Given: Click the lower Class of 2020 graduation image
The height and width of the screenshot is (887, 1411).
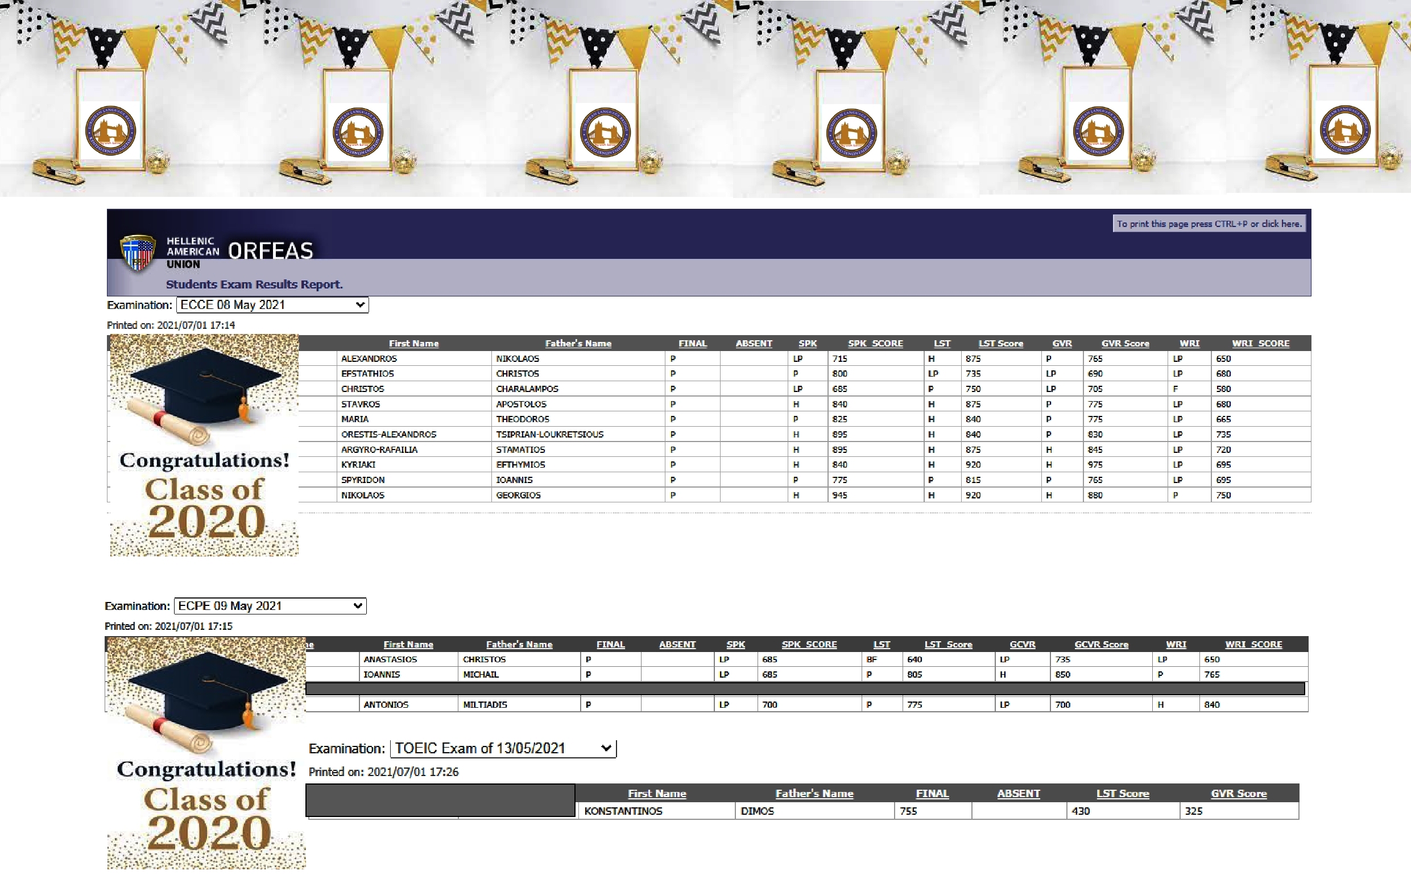Looking at the screenshot, I should [x=206, y=753].
